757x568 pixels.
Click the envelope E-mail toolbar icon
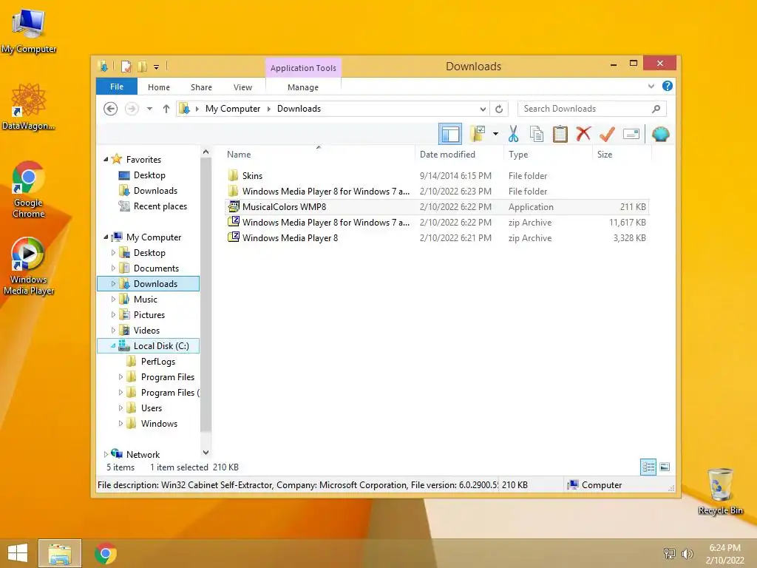(x=631, y=134)
